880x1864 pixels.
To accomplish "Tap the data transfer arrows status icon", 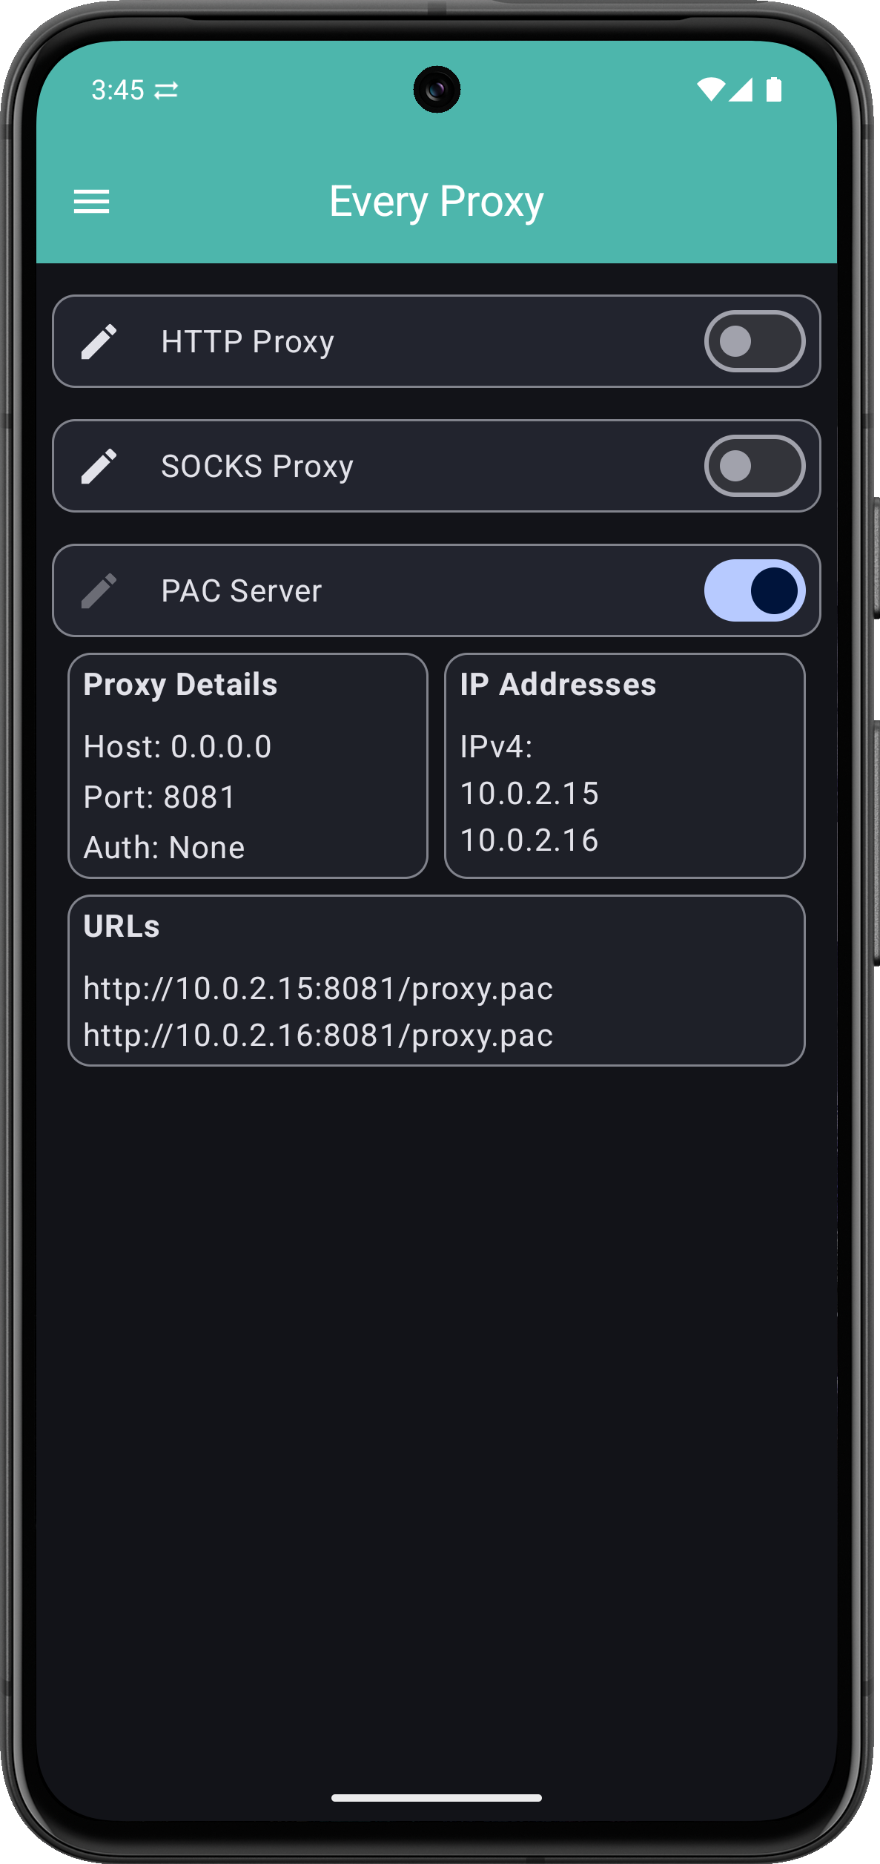I will point(166,90).
